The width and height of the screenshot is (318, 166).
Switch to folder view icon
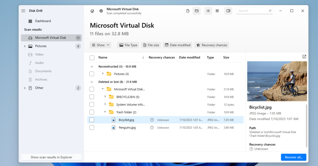[197, 11]
